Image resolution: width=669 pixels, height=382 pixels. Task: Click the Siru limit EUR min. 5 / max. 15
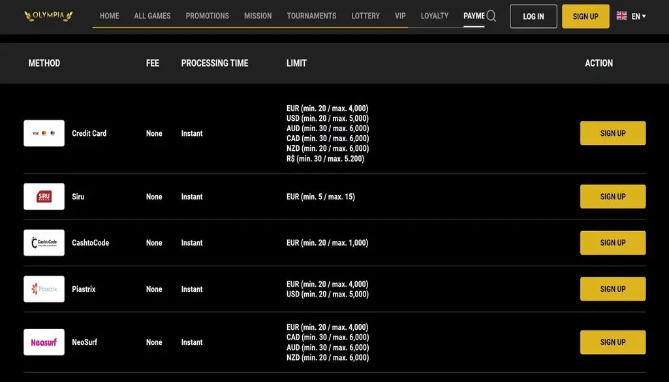[320, 197]
